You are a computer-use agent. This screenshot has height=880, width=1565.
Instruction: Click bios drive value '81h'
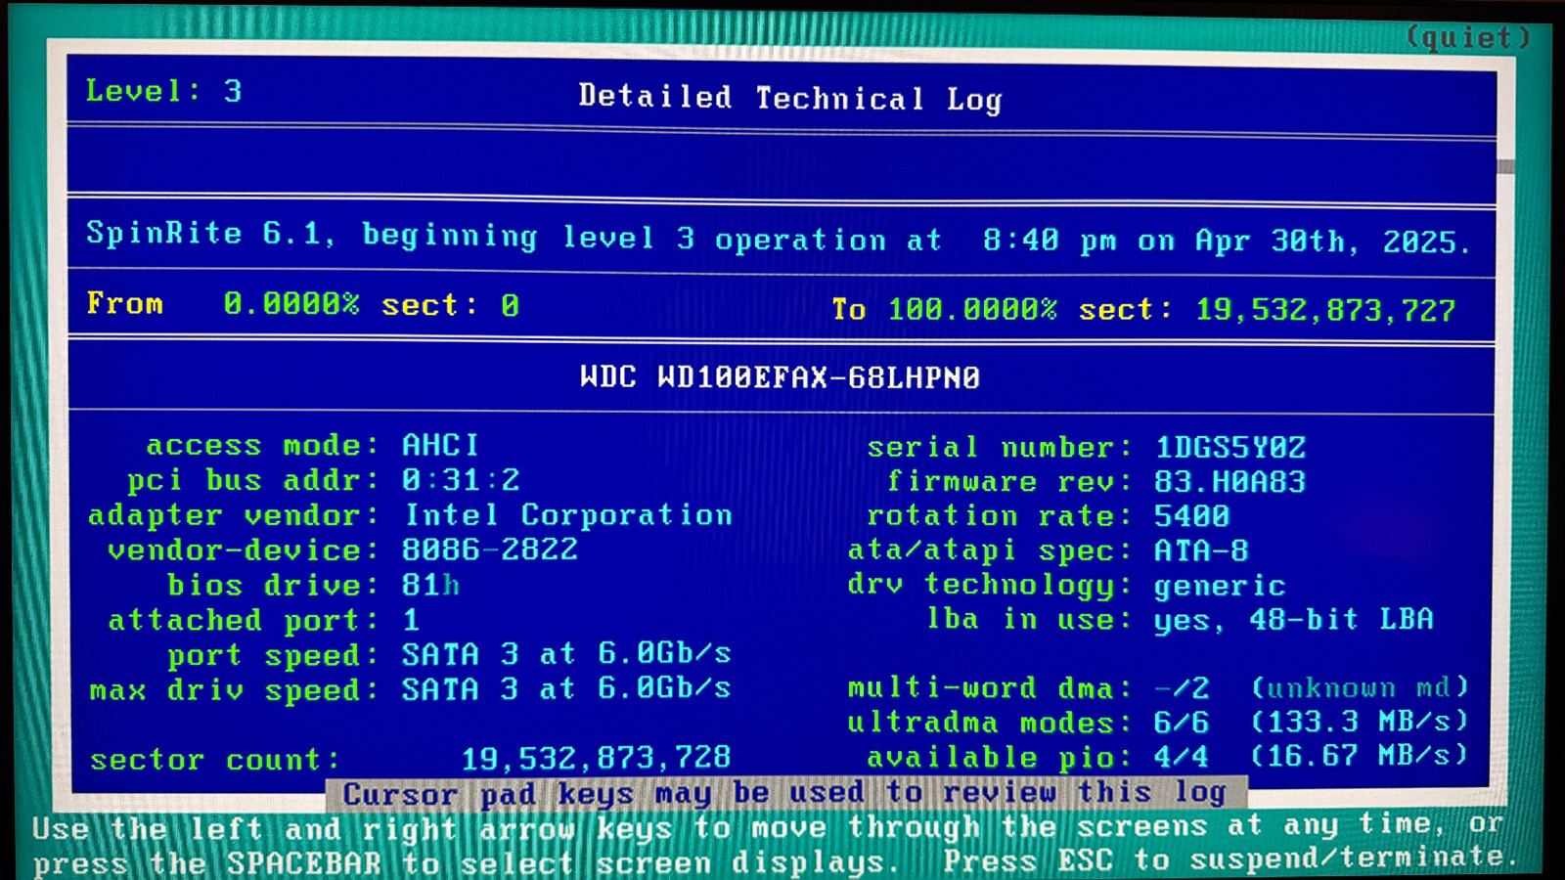point(430,585)
